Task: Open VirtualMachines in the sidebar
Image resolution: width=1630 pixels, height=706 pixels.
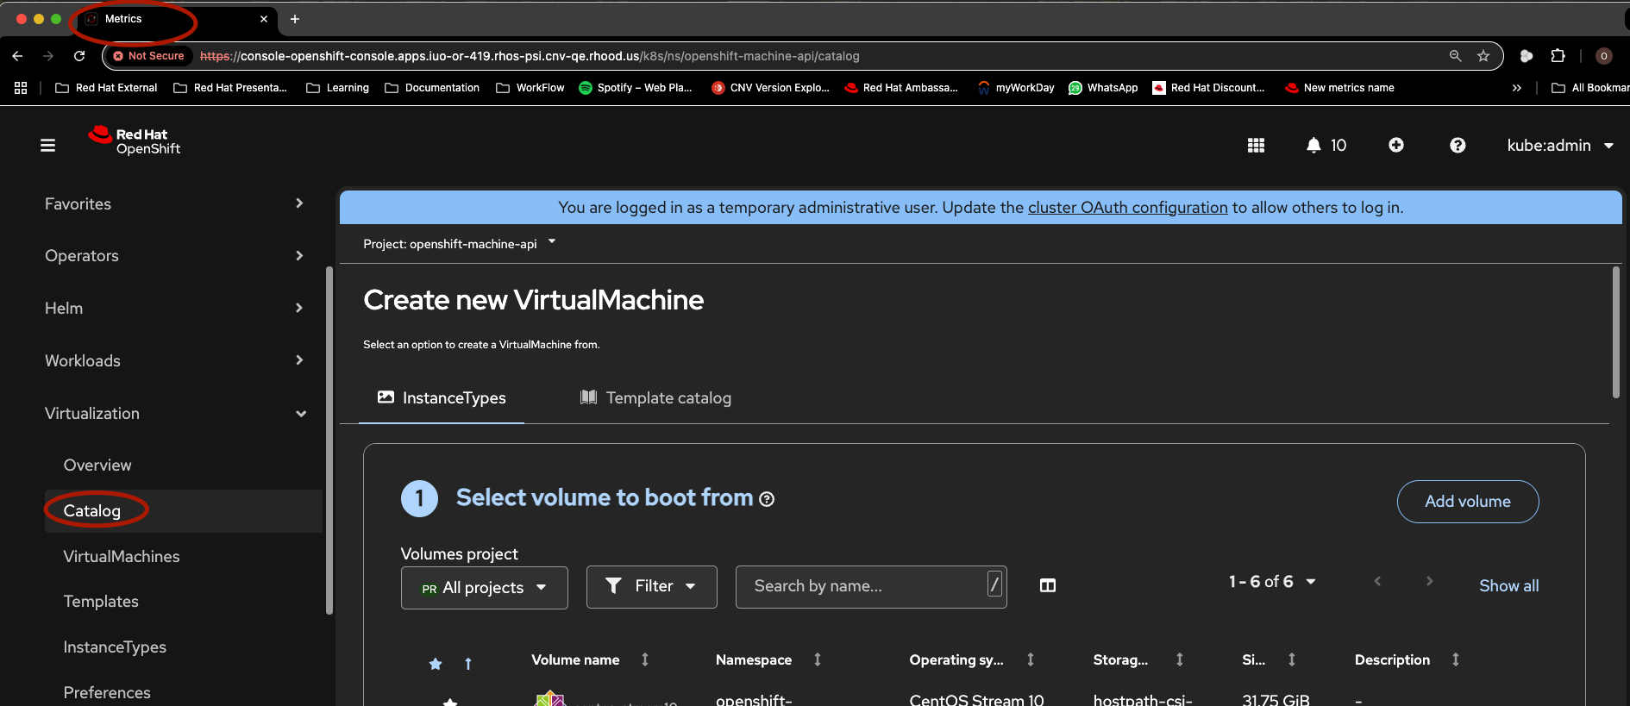Action: click(122, 557)
